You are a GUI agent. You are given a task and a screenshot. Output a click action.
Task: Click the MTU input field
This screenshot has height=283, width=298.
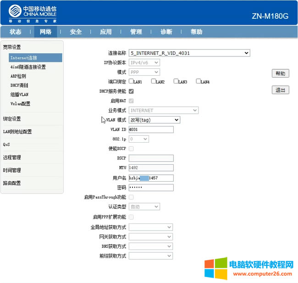tap(151, 168)
